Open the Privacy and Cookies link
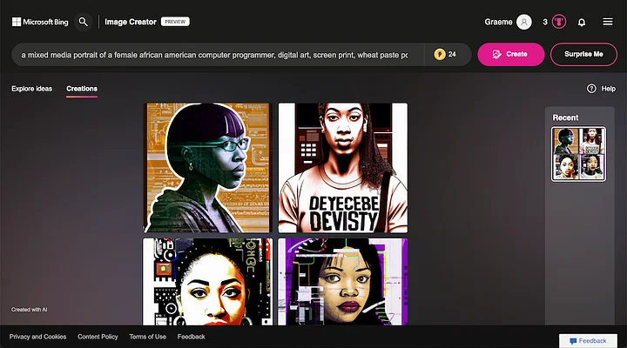This screenshot has width=627, height=348. click(37, 337)
